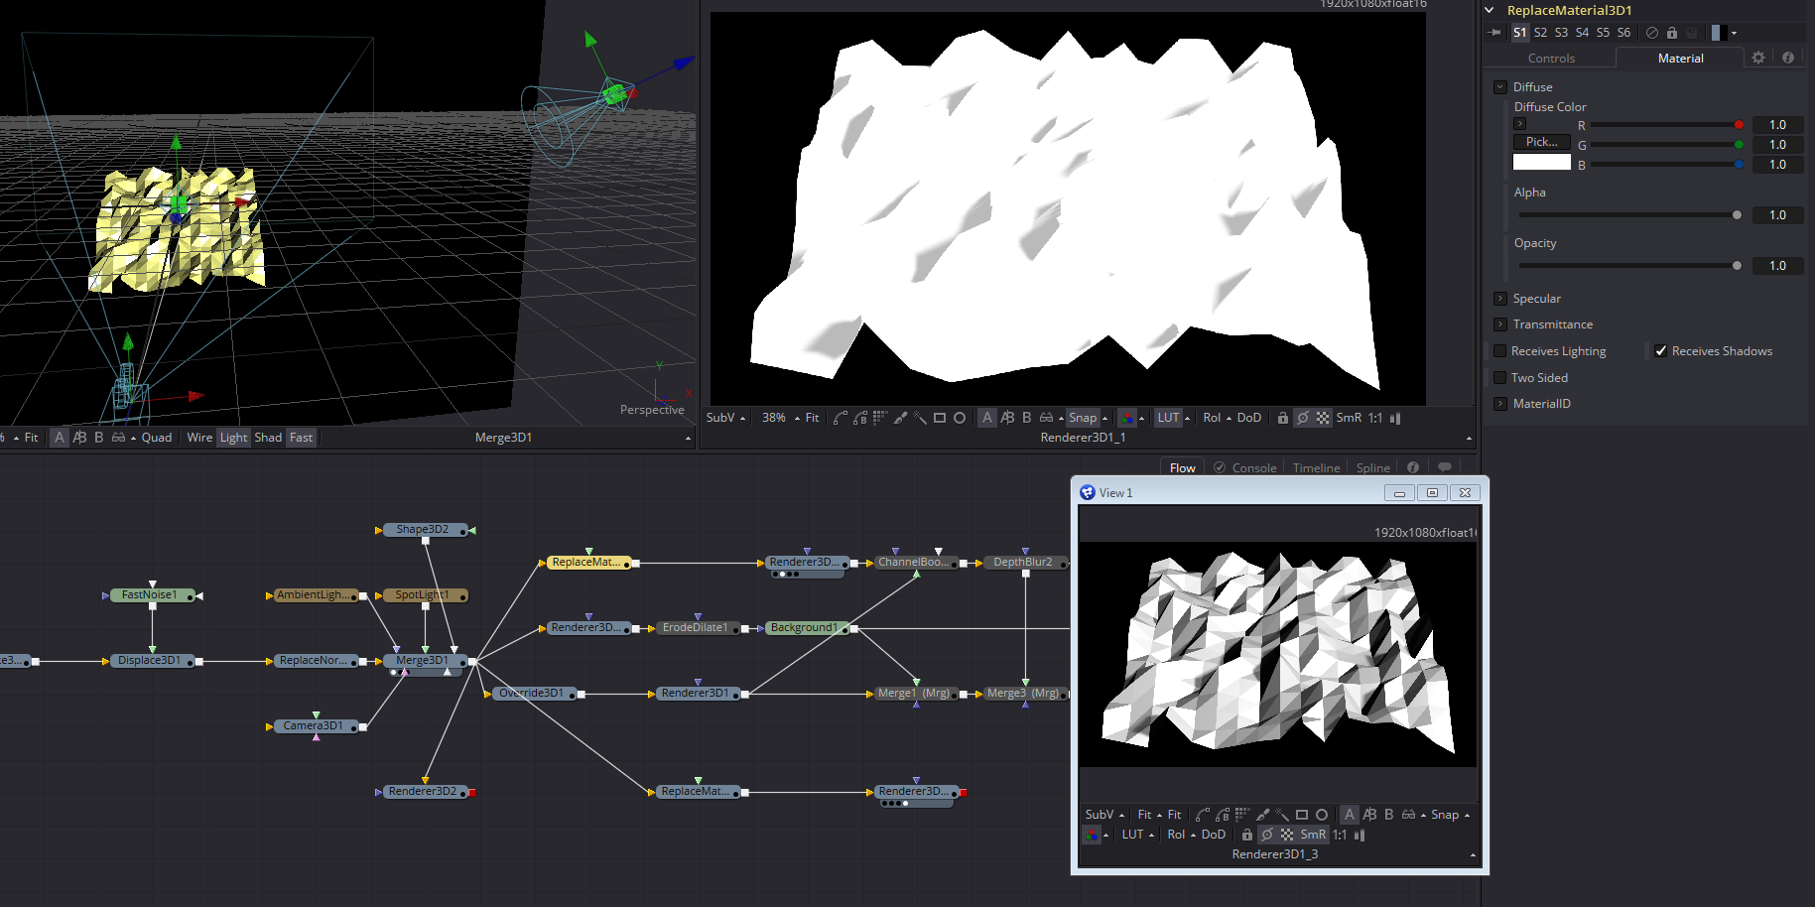
Task: Expand the Specular section
Action: [1500, 299]
